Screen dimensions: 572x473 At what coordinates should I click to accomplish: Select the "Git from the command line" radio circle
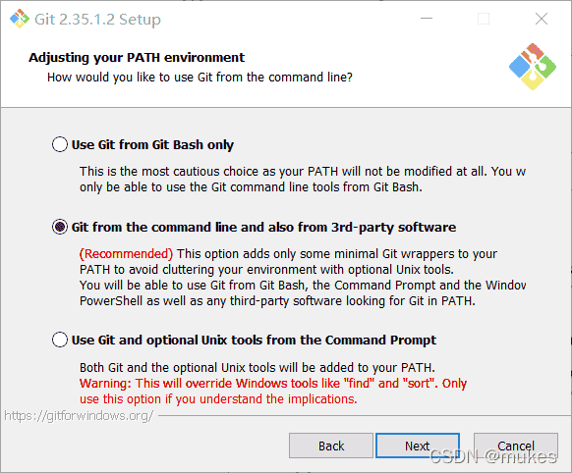pyautogui.click(x=60, y=227)
